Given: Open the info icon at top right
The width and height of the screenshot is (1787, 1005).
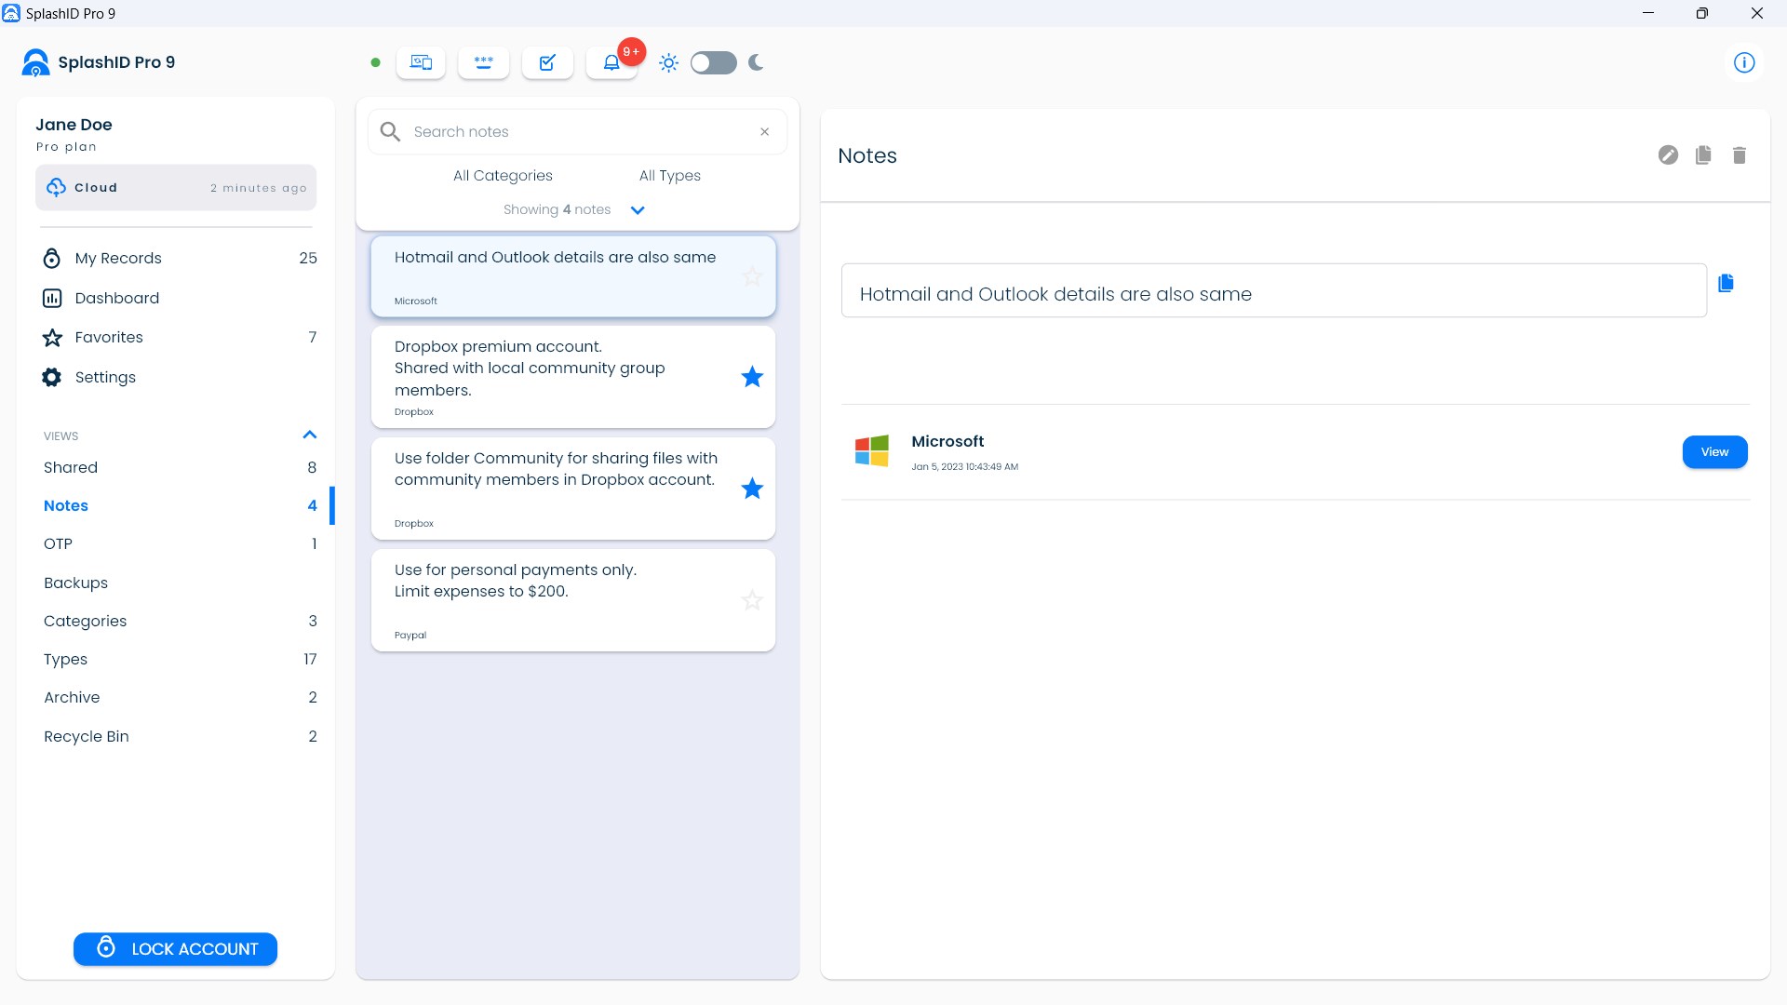Looking at the screenshot, I should (x=1743, y=62).
